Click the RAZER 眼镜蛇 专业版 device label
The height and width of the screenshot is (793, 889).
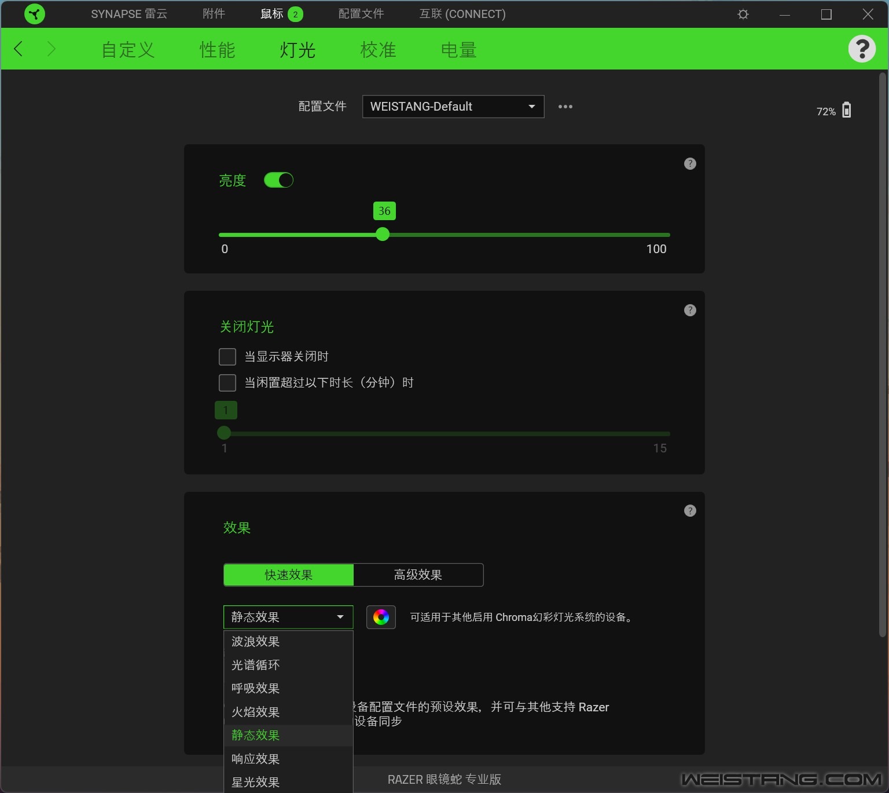[444, 780]
